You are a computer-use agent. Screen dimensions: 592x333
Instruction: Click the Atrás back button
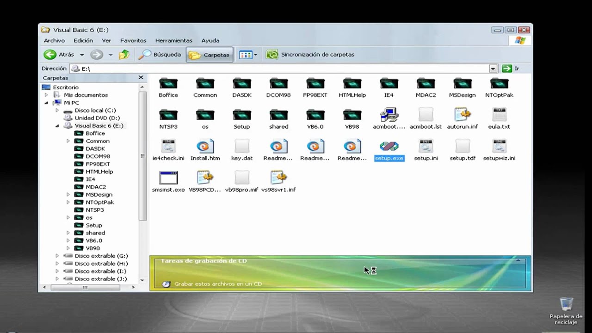tap(59, 55)
